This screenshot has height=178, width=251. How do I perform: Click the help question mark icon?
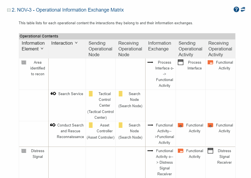236,10
